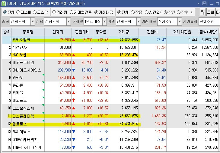
Task: Click the +29.95 change rate of 에코프로
Action: click(x=103, y=101)
